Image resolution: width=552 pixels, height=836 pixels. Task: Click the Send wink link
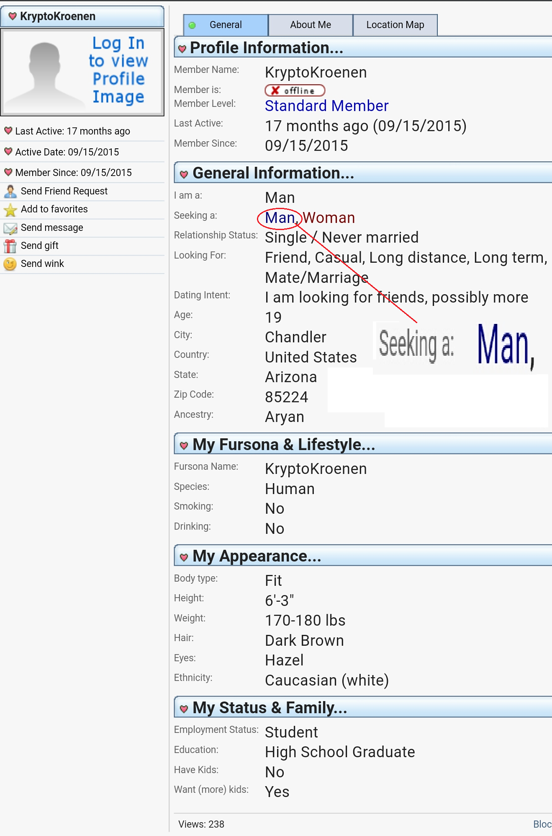(42, 264)
